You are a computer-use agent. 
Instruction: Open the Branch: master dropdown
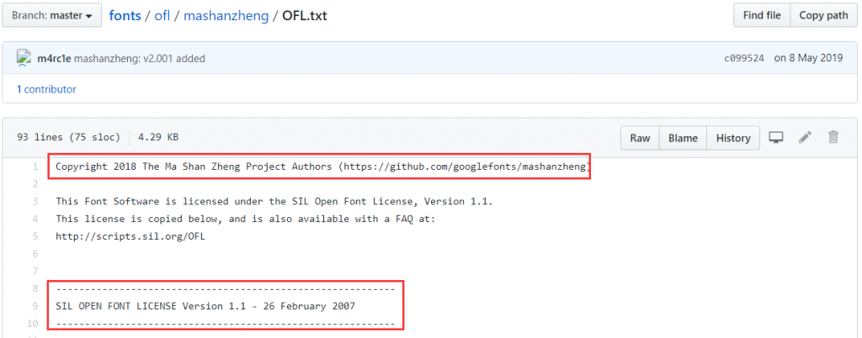52,15
